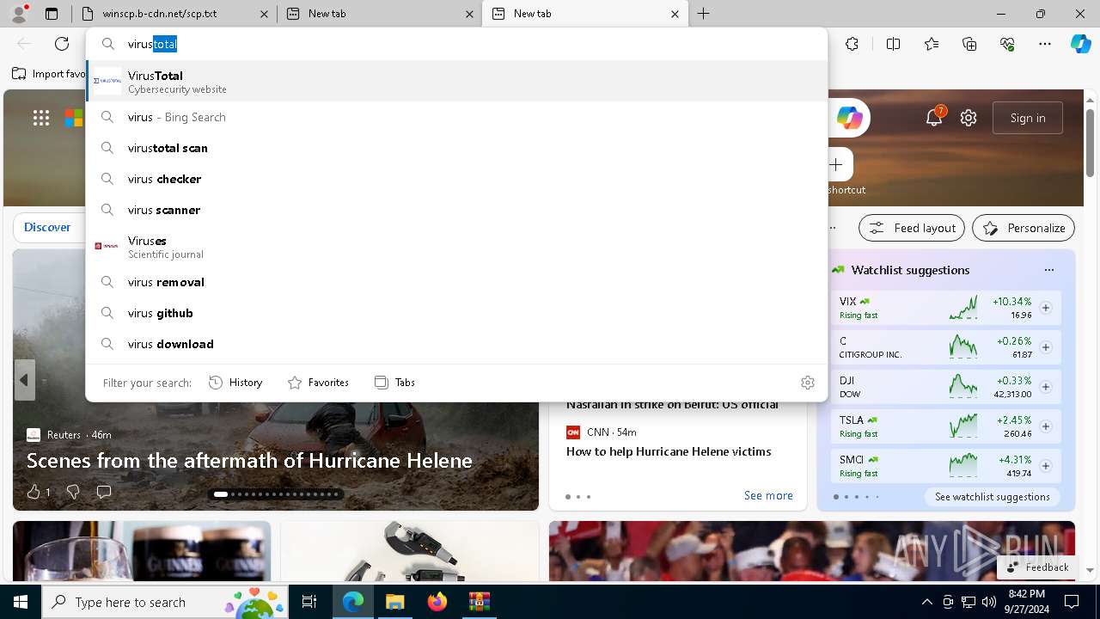Open comments on Helene story
Screen dimensions: 1100x619
tap(104, 492)
